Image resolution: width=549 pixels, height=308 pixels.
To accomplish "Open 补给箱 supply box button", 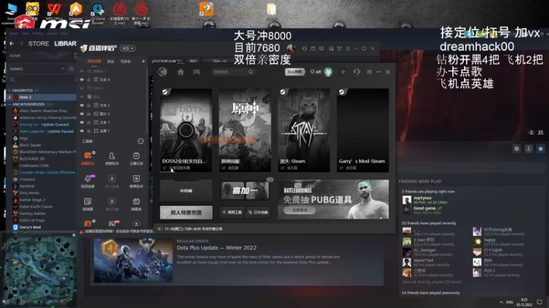I will tap(186, 191).
